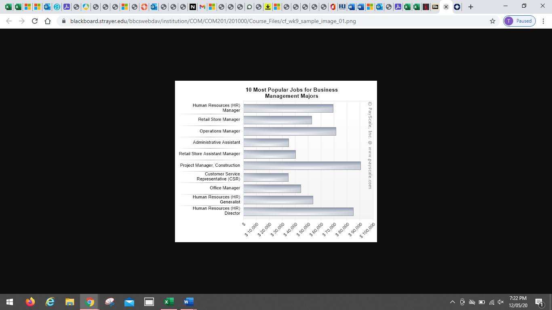The height and width of the screenshot is (310, 552).
Task: Click the 'Administrative Assistant' chart label
Action: (217, 142)
